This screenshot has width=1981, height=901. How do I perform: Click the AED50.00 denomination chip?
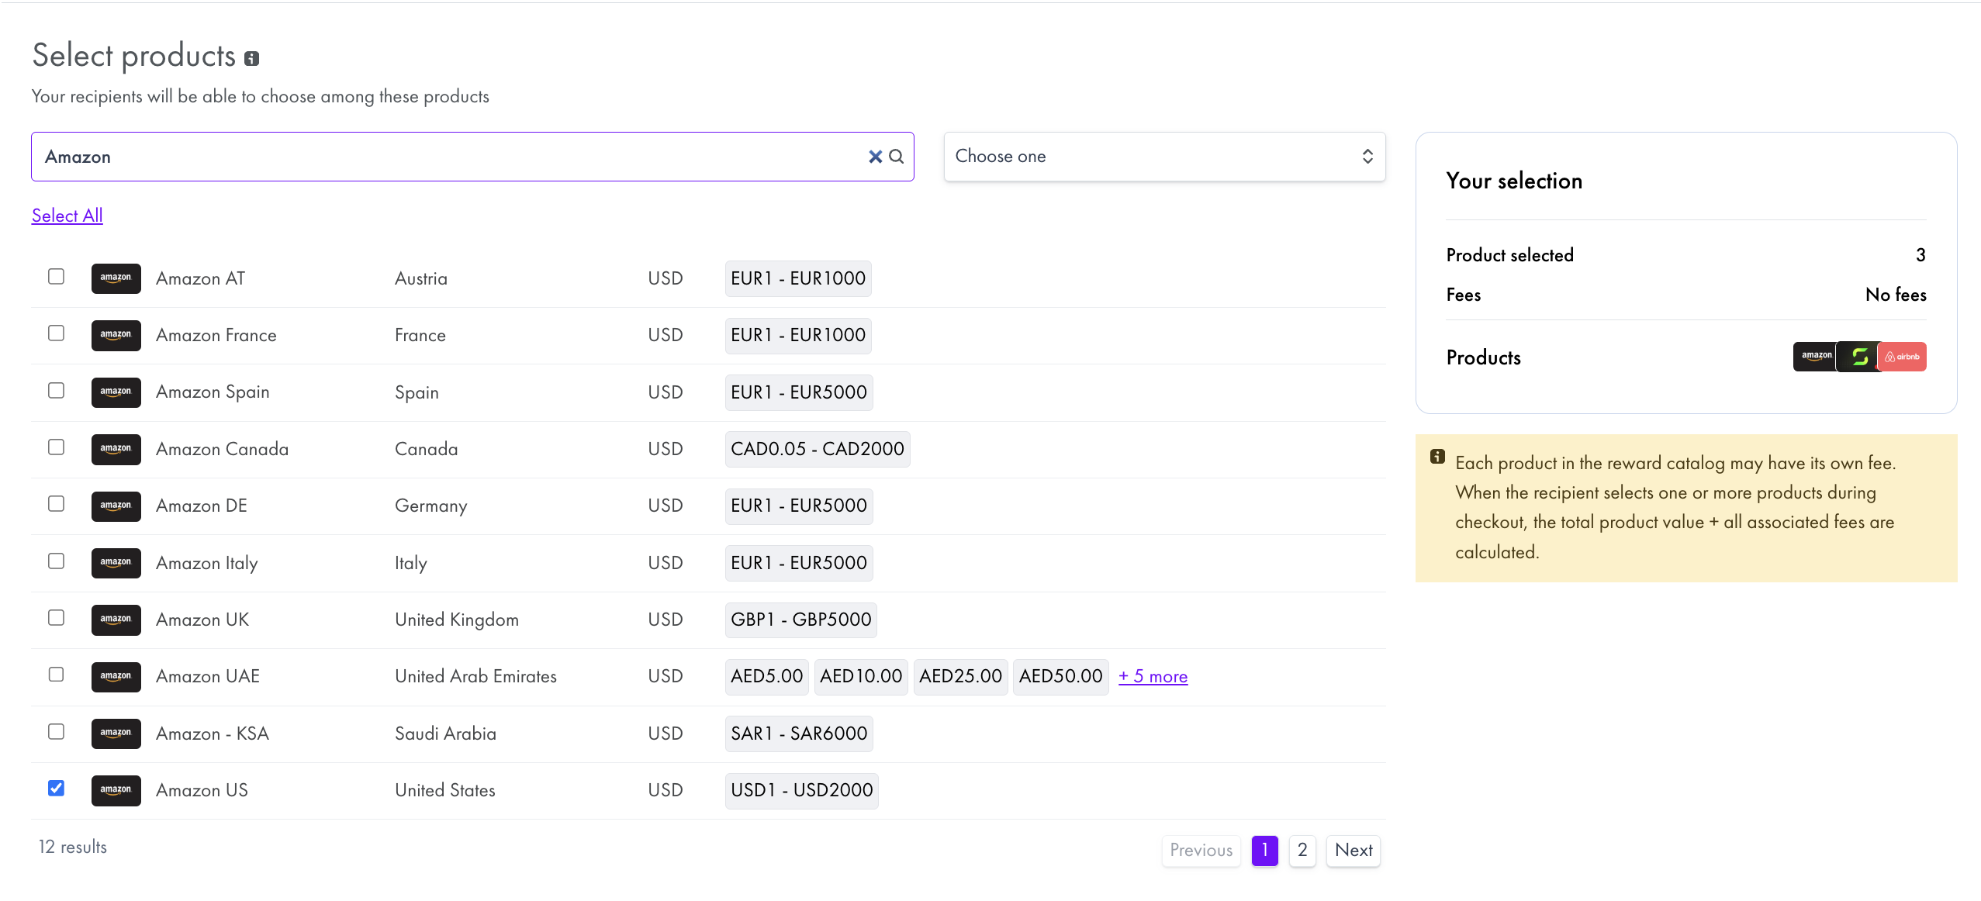(x=1060, y=676)
